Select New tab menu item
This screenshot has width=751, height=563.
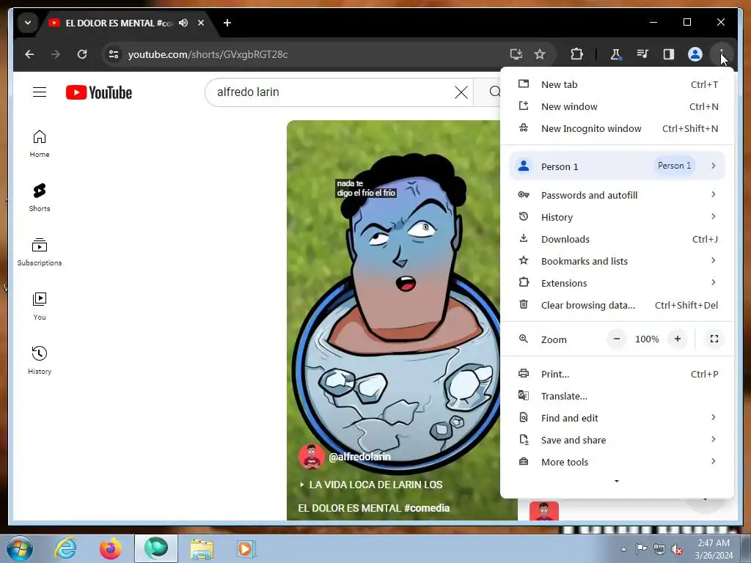[618, 85]
